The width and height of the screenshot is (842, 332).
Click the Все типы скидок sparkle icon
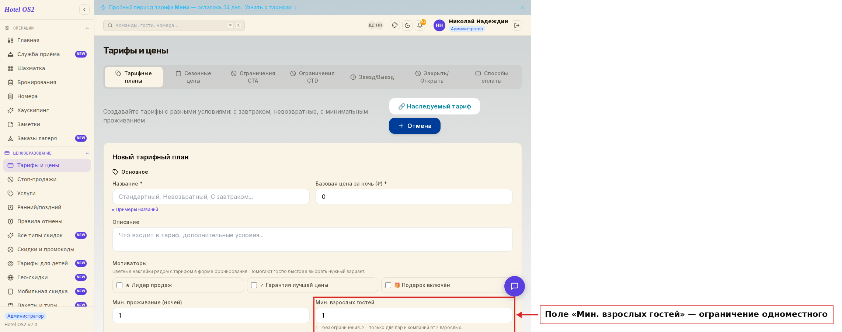pyautogui.click(x=11, y=235)
